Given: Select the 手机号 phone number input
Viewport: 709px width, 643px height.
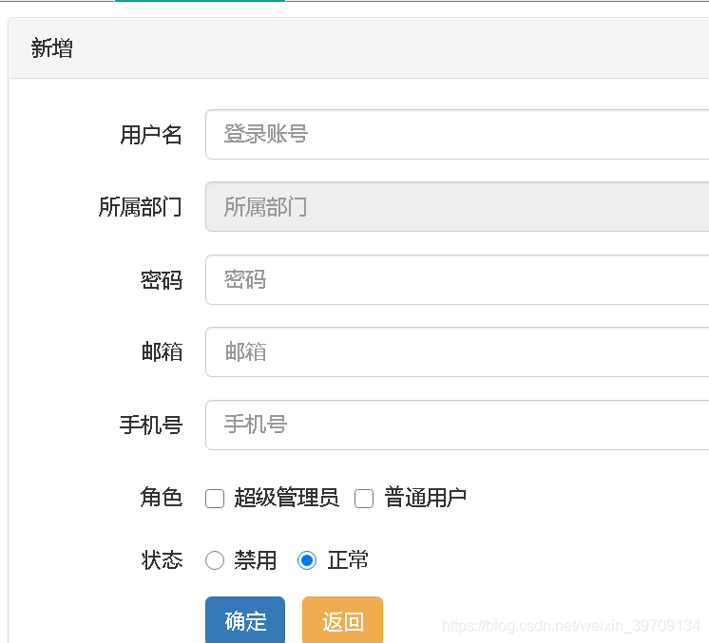Looking at the screenshot, I should [456, 425].
